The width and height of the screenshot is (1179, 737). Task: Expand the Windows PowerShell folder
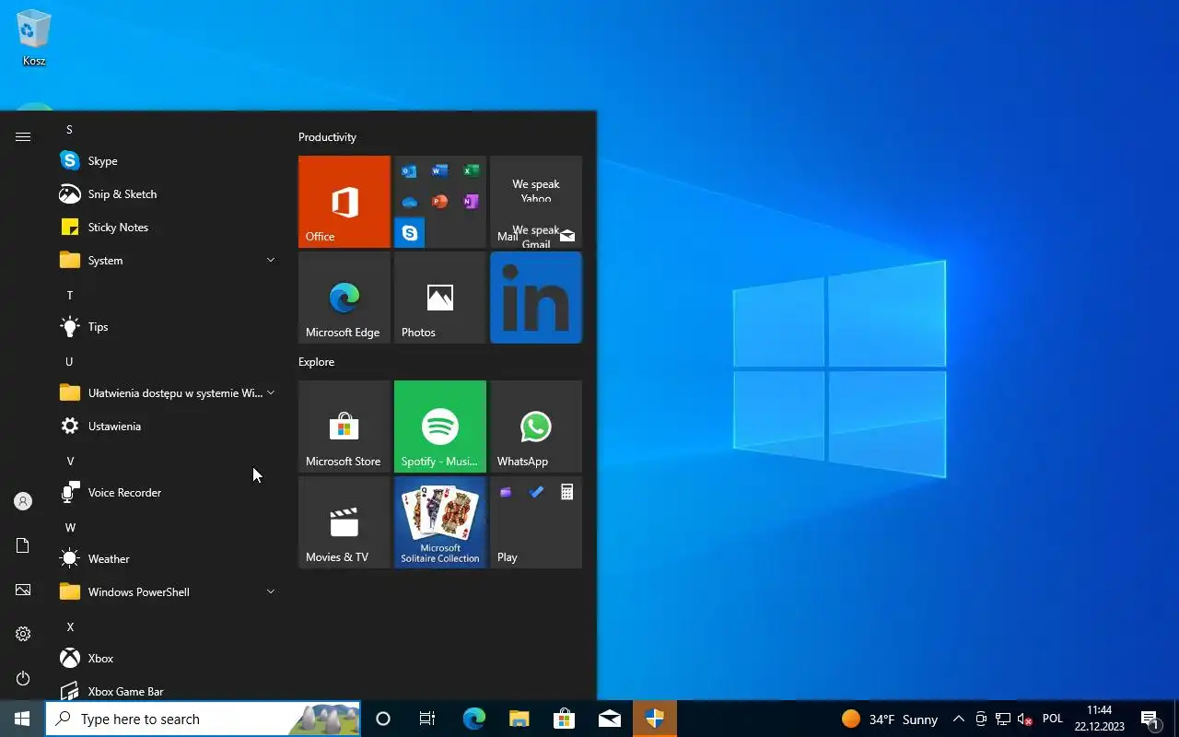[x=168, y=592]
